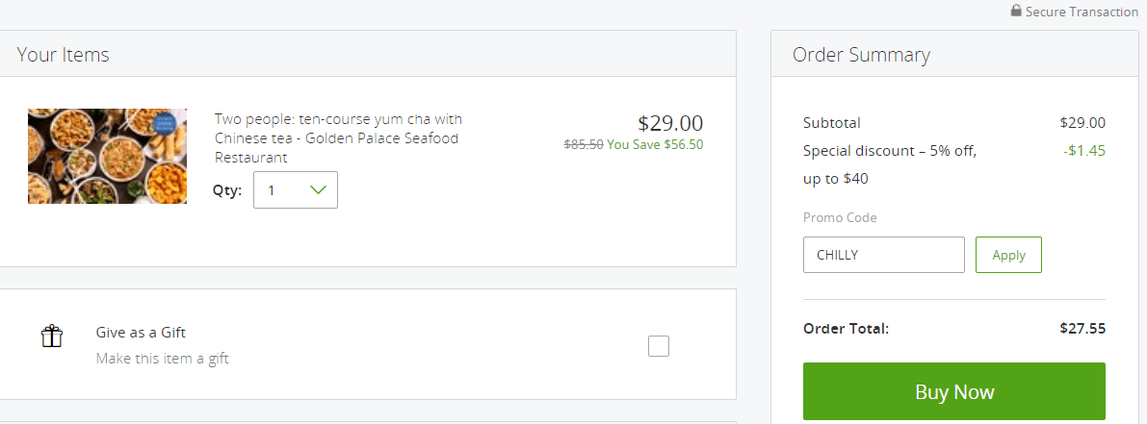Click the gift box icon
The width and height of the screenshot is (1147, 424).
[52, 336]
